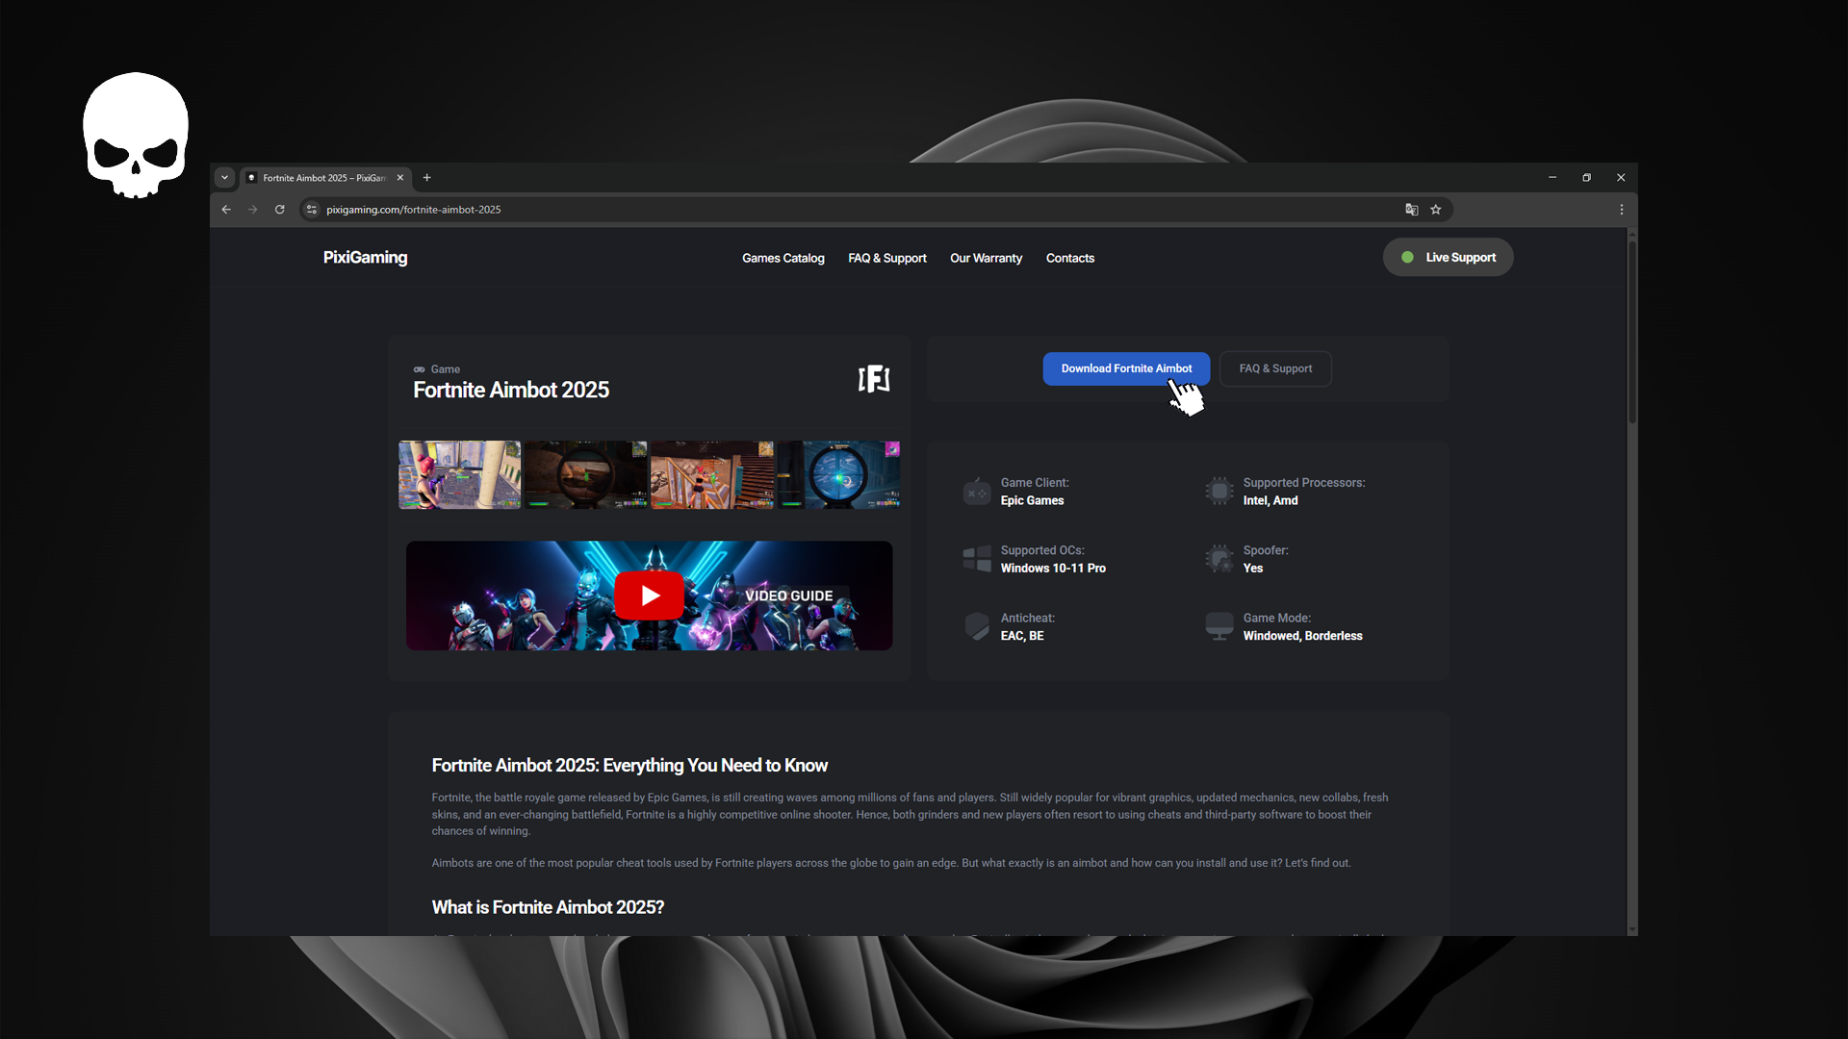
Task: Click the Windows 10-11 Pro value text
Action: tap(1053, 569)
